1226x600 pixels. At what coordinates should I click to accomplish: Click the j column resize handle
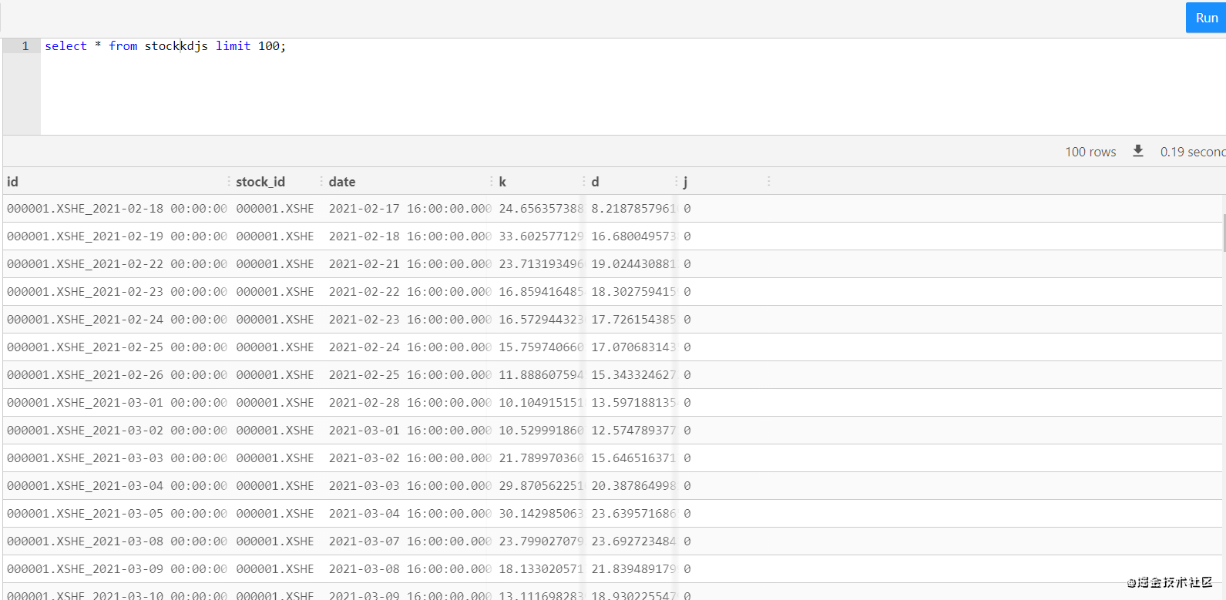pyautogui.click(x=768, y=181)
